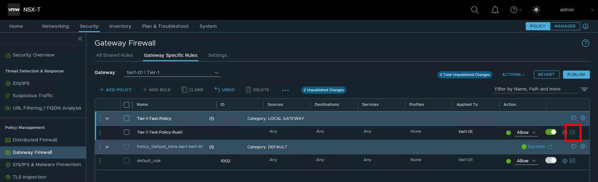The image size is (598, 182).
Task: Switch to the Settings tab
Action: tap(218, 55)
